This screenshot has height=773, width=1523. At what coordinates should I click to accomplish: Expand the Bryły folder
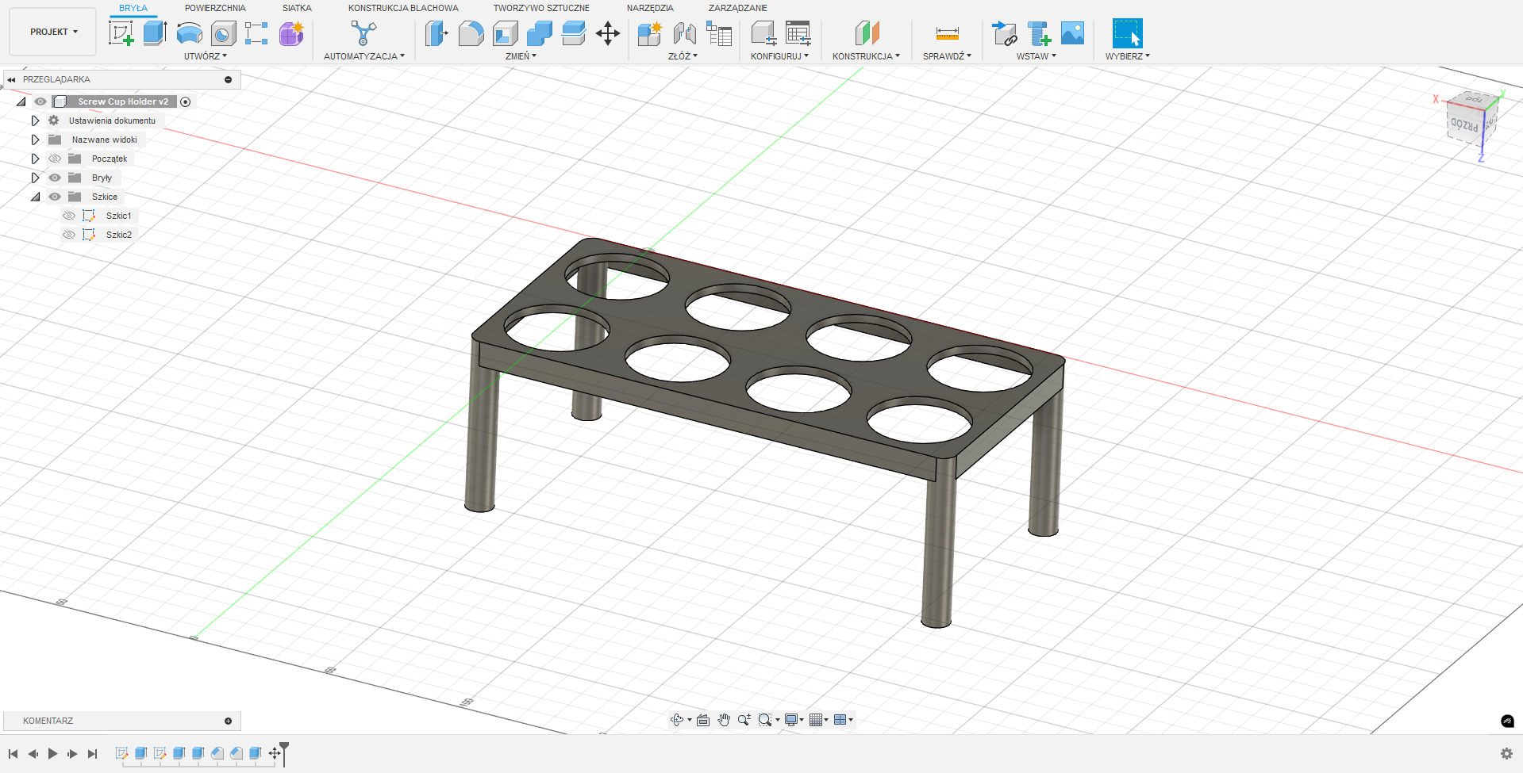click(35, 178)
